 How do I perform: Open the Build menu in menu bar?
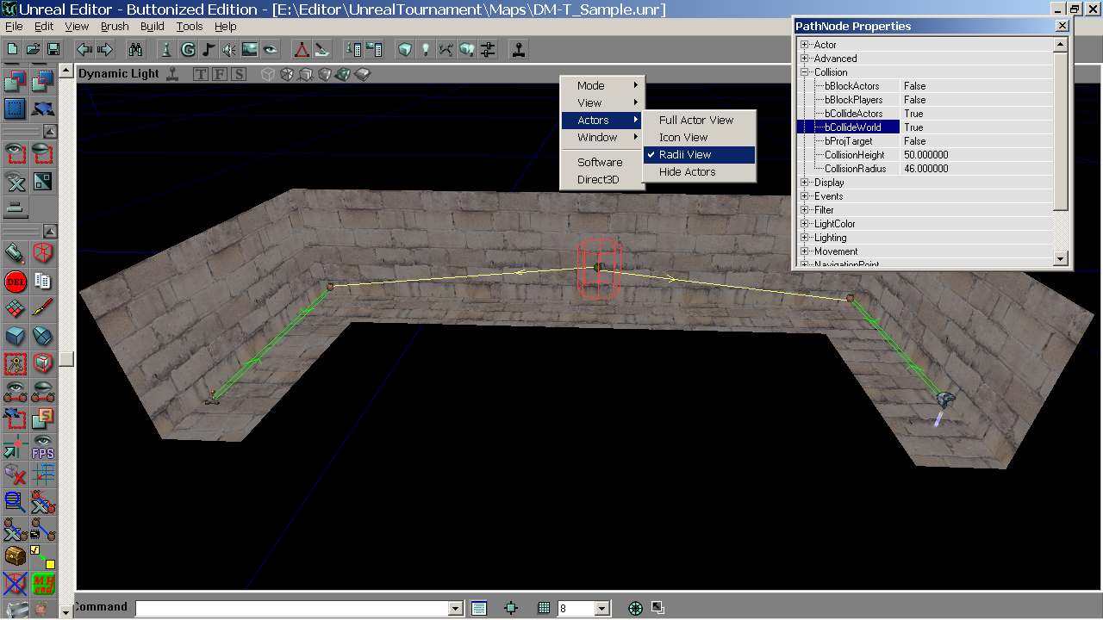pyautogui.click(x=153, y=27)
